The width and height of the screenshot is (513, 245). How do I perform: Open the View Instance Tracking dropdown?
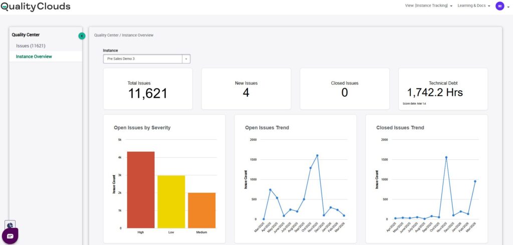[428, 6]
